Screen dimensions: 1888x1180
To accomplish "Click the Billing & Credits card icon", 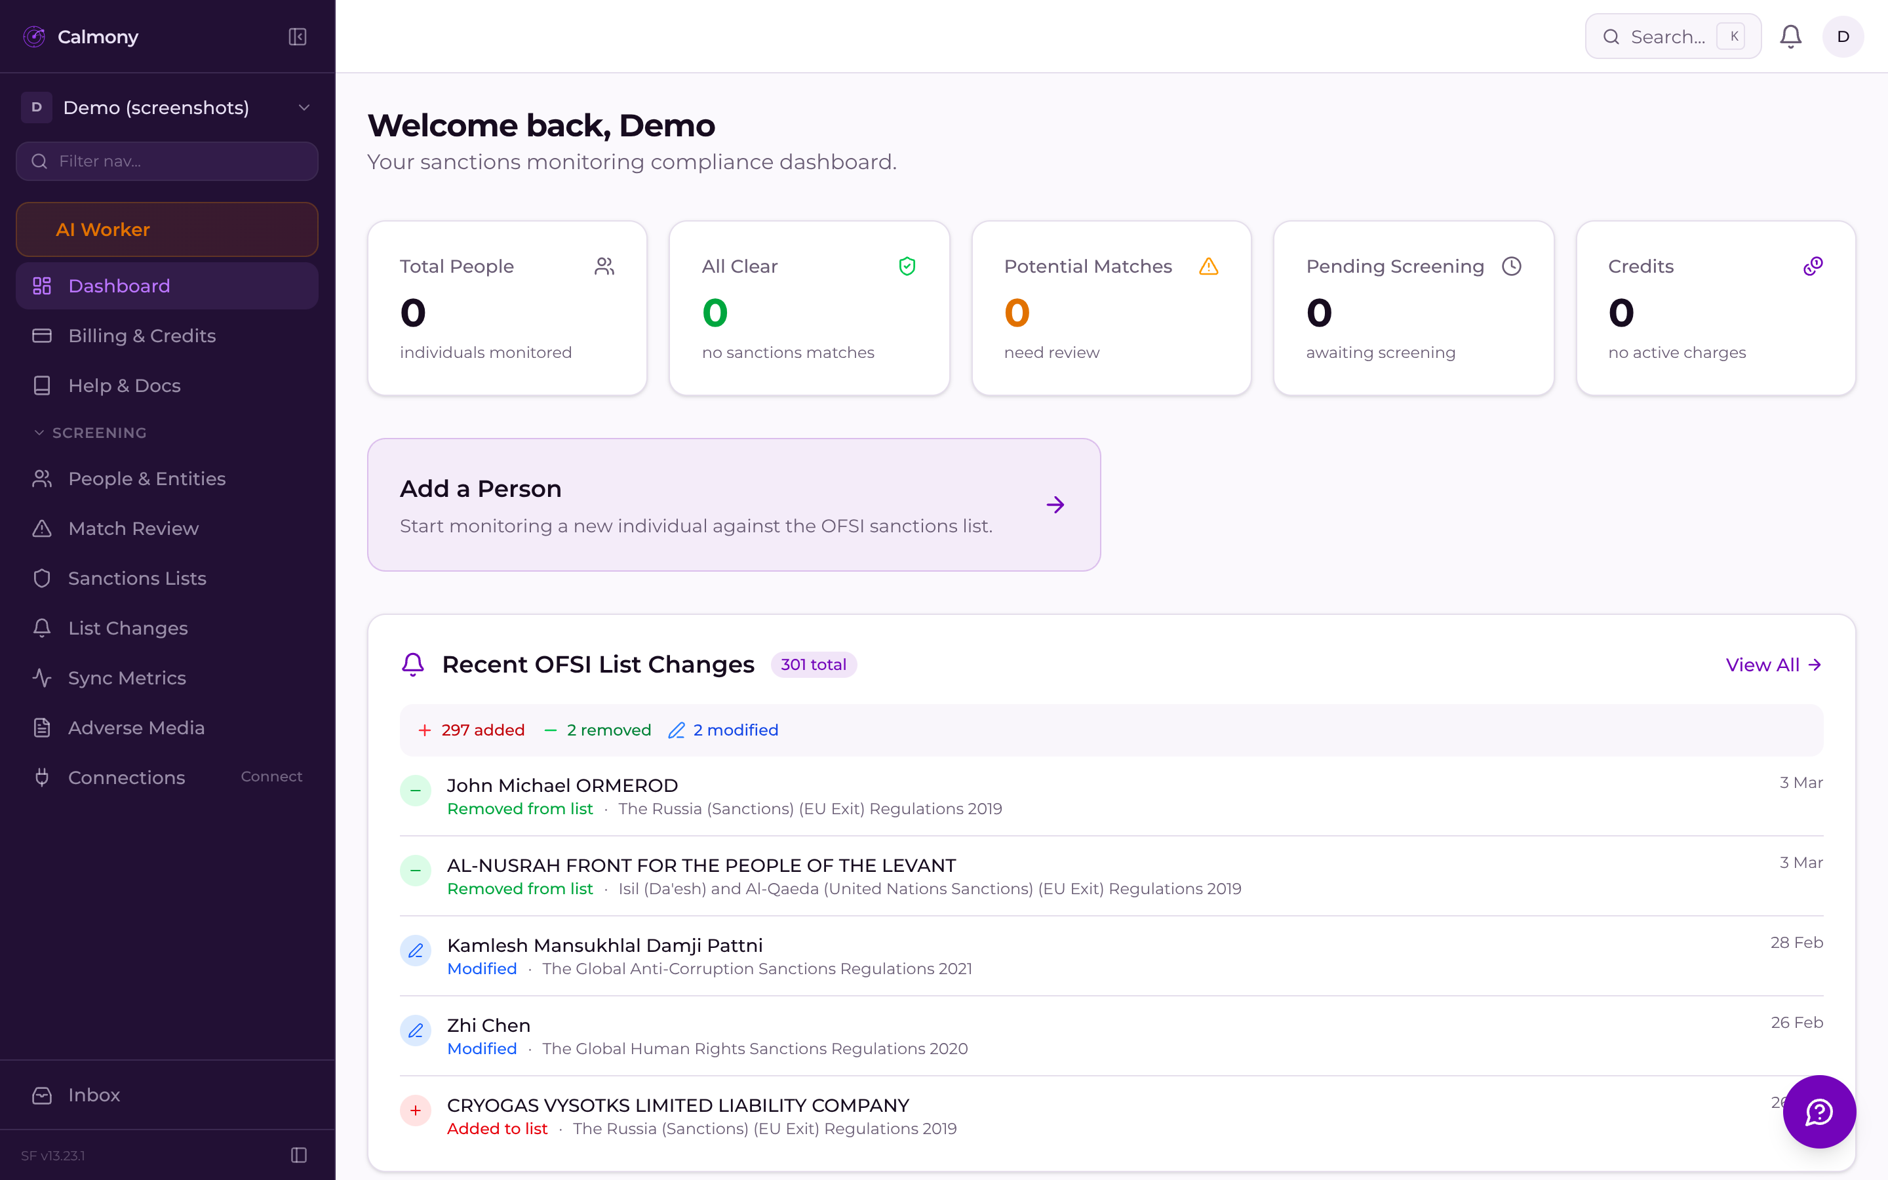I will [42, 336].
